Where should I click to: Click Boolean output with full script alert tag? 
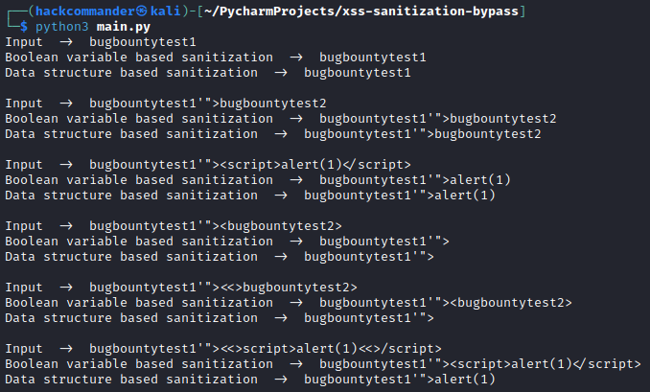click(x=480, y=364)
